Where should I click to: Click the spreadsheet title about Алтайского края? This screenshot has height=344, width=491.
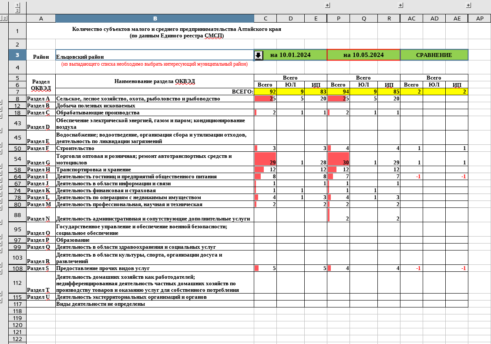click(177, 32)
